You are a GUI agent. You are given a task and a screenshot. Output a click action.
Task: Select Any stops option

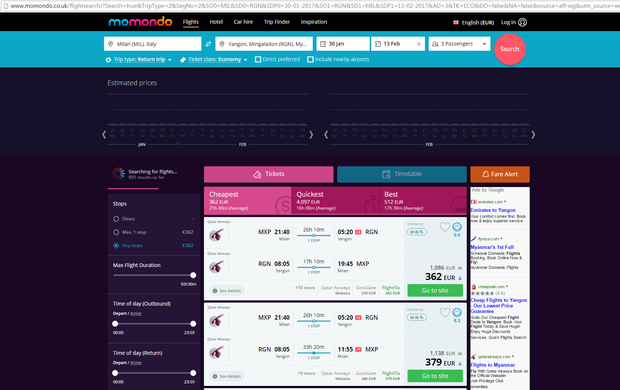pyautogui.click(x=116, y=246)
